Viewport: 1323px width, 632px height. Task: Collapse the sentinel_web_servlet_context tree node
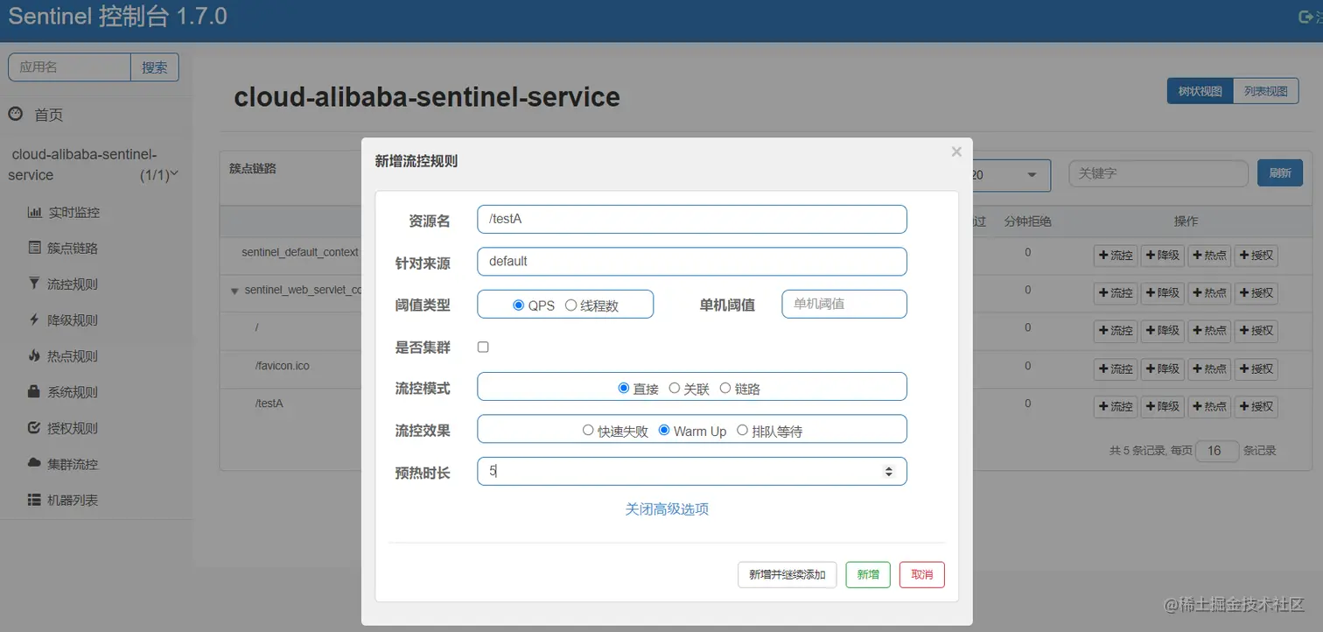click(x=234, y=291)
